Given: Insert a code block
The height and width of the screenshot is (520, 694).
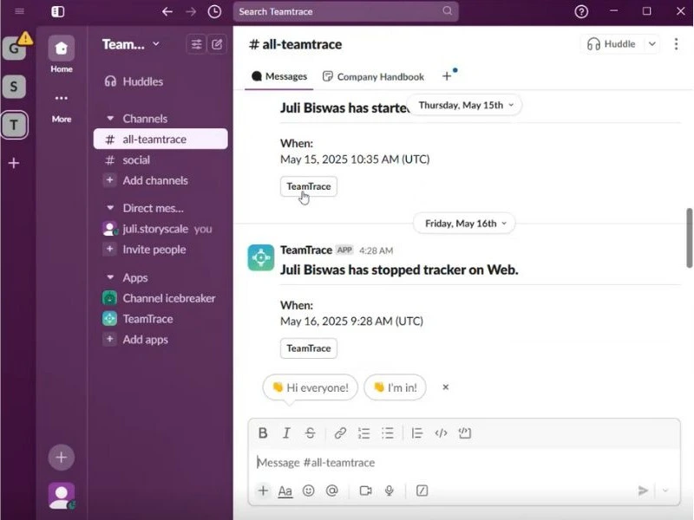Looking at the screenshot, I should click(x=465, y=432).
